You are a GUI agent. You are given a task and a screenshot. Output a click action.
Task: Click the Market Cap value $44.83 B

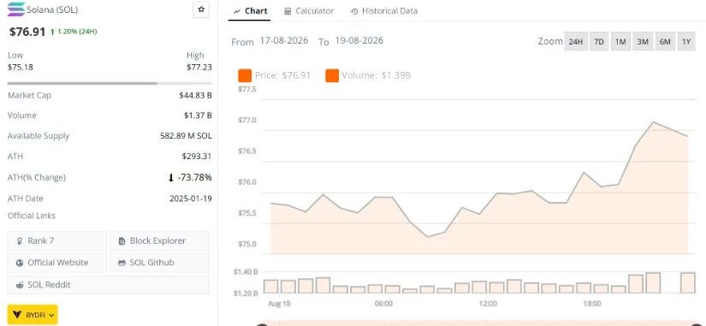195,96
